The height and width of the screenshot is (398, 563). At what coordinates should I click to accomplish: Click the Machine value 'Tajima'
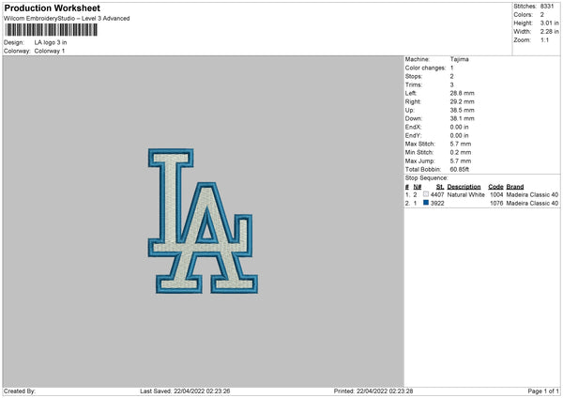point(459,59)
